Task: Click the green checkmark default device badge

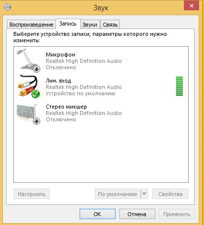Action: click(35, 94)
